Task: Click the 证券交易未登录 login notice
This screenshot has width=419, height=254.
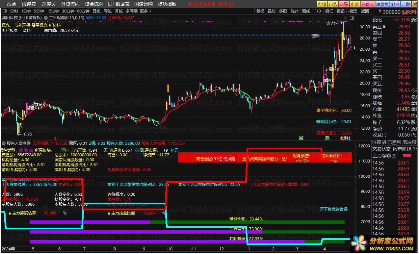Action: 201,4
